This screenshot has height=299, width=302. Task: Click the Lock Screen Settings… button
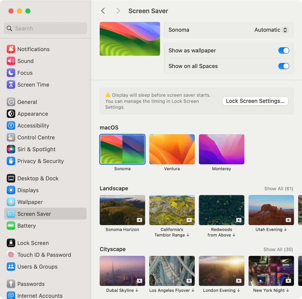pos(255,101)
